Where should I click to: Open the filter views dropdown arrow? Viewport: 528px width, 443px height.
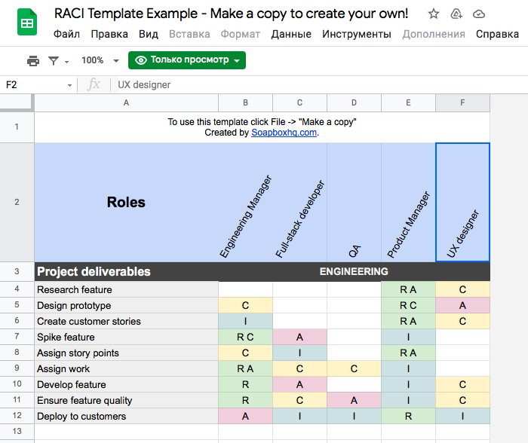(66, 62)
